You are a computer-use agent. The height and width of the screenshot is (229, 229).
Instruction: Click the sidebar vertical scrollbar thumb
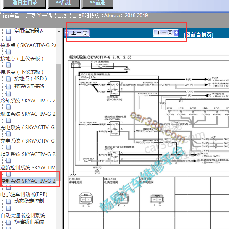point(59,123)
